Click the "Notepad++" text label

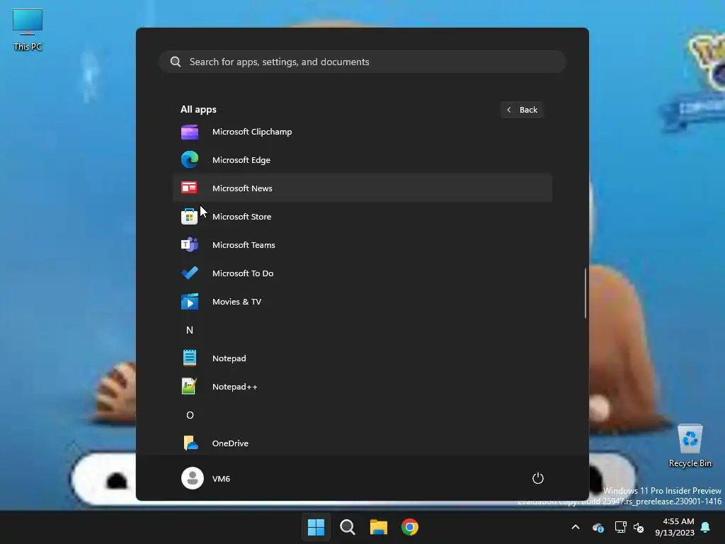(x=235, y=387)
